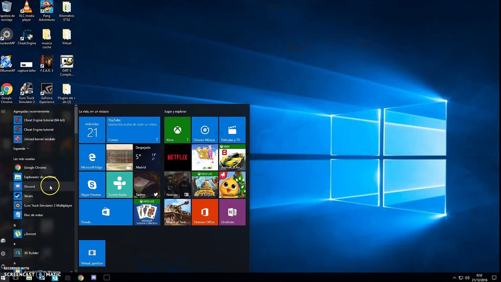This screenshot has height=282, width=501.
Task: Open the Twitter tile
Action: (x=147, y=185)
